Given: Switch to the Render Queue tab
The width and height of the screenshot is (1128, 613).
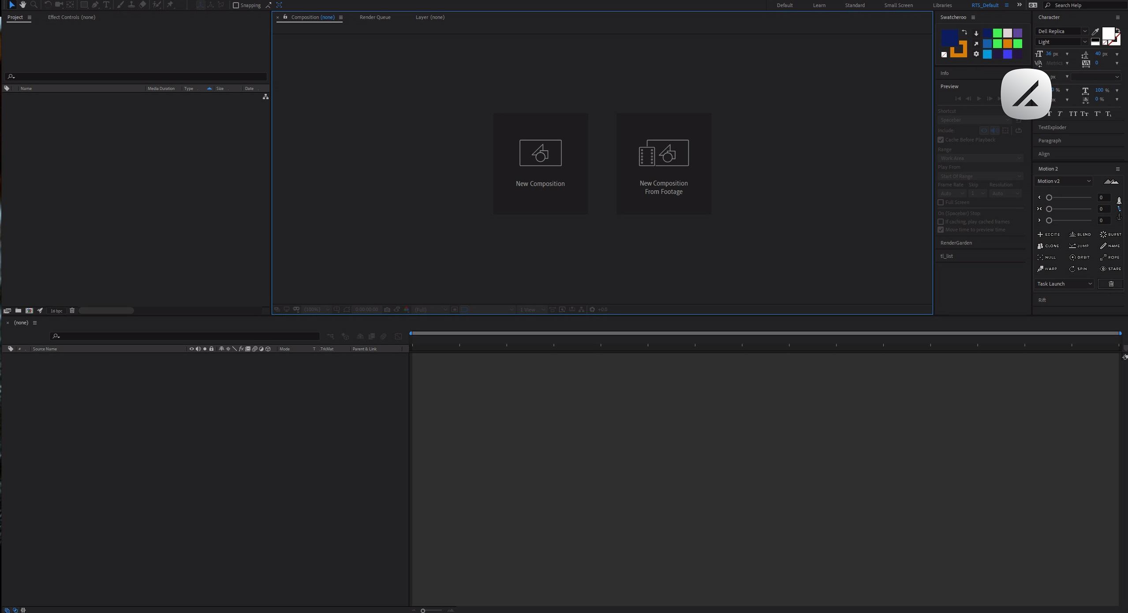Looking at the screenshot, I should coord(375,17).
